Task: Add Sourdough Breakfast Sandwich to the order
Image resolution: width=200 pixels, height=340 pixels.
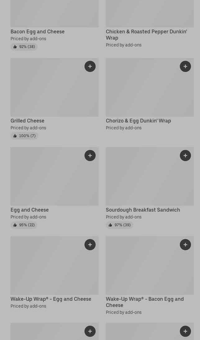Action: pos(185,156)
